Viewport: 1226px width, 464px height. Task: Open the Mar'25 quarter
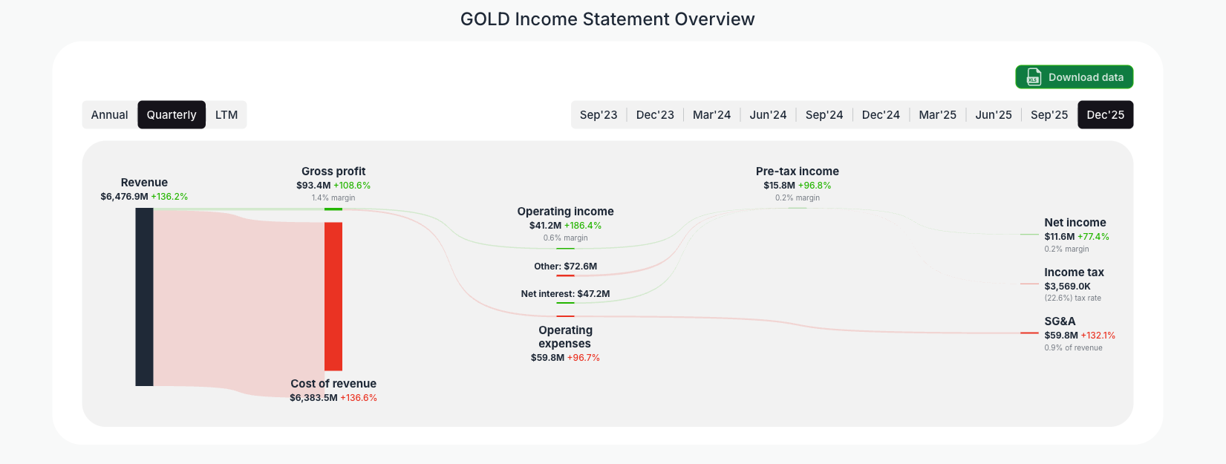tap(937, 114)
